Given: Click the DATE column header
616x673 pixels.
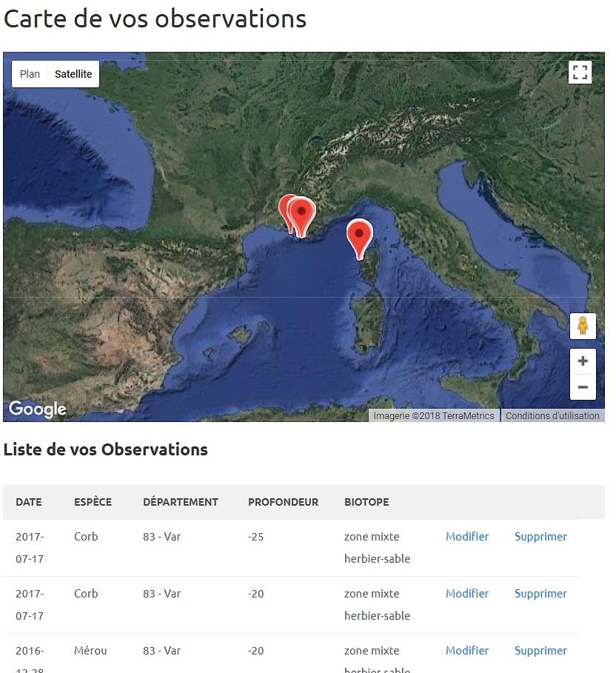Looking at the screenshot, I should (29, 502).
